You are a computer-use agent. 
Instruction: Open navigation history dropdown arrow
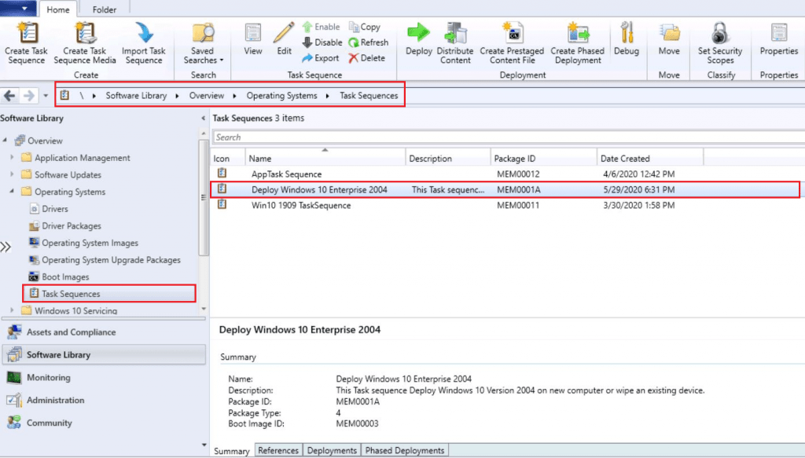[x=46, y=95]
